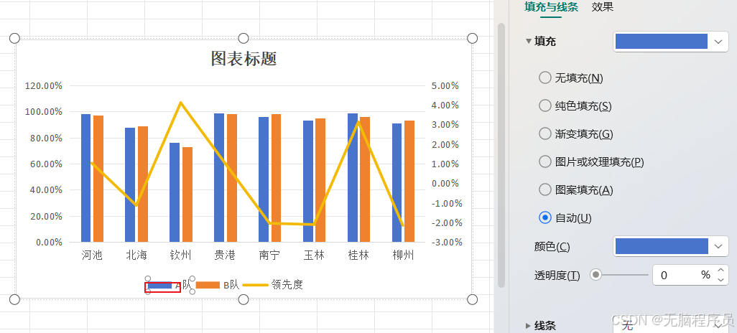Click the orange B队 legend color key
Viewport: 737px width, 333px height.
tap(208, 285)
